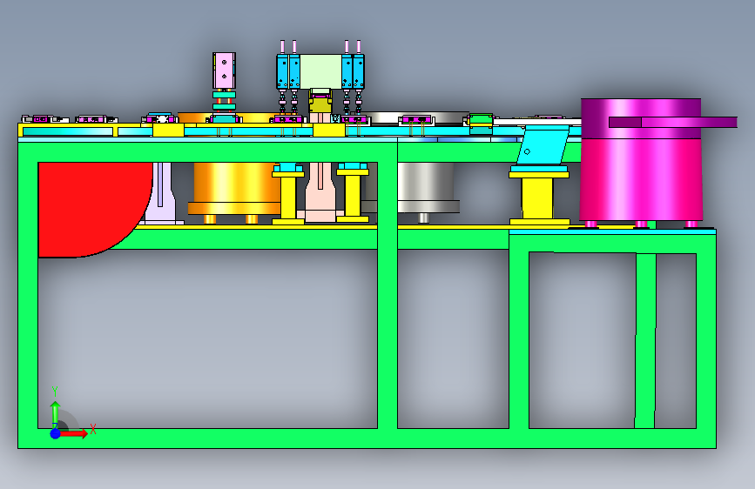
Task: Click the green Y axis arrow of the triad
Action: pos(56,414)
